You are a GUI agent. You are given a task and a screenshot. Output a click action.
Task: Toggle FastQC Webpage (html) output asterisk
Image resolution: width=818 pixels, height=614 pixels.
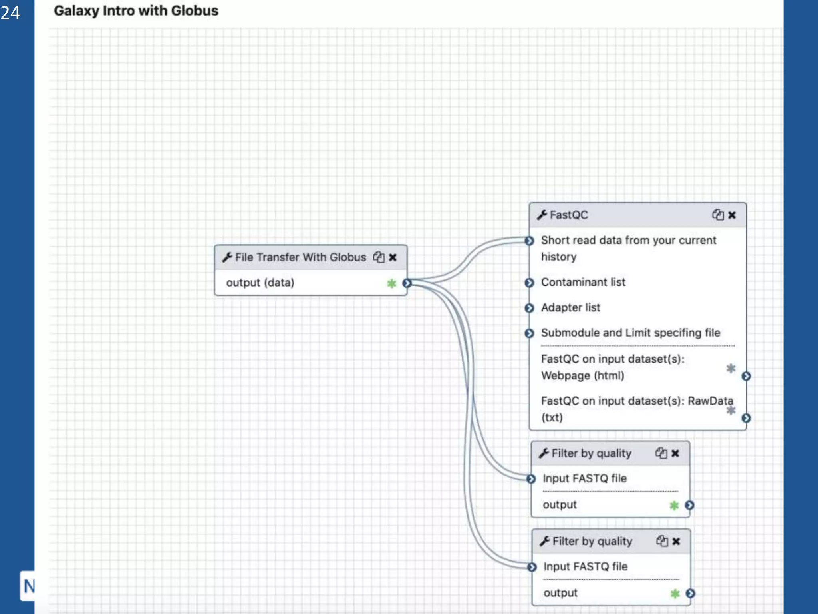731,368
